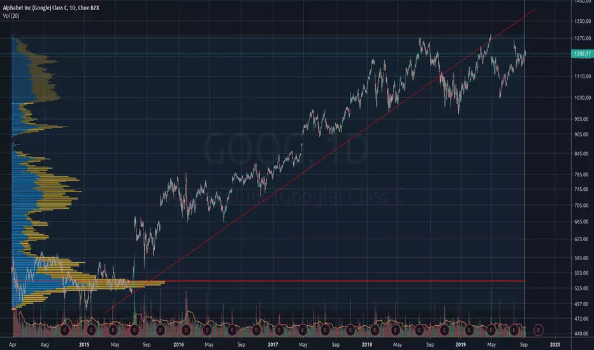Image resolution: width=594 pixels, height=350 pixels.
Task: Click the 2017 label on time axis
Action: (273, 345)
